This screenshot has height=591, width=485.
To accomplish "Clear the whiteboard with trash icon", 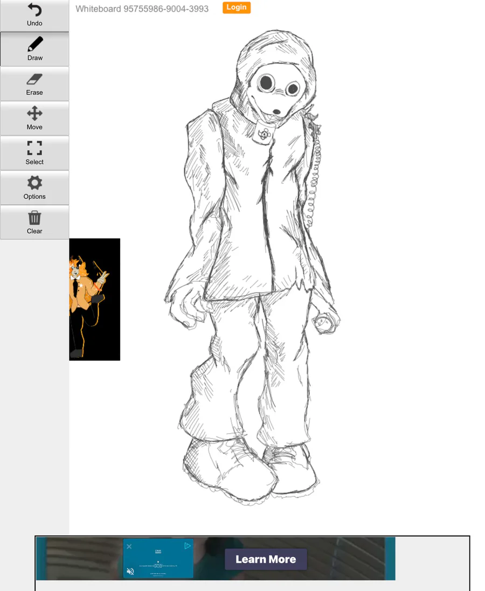I will click(34, 223).
